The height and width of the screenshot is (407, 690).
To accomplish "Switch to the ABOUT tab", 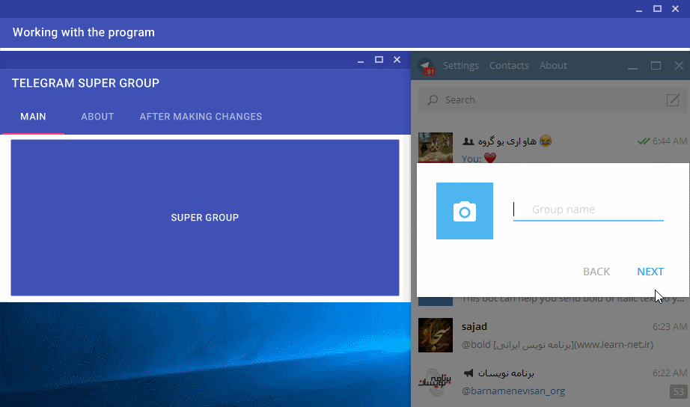I will (97, 117).
